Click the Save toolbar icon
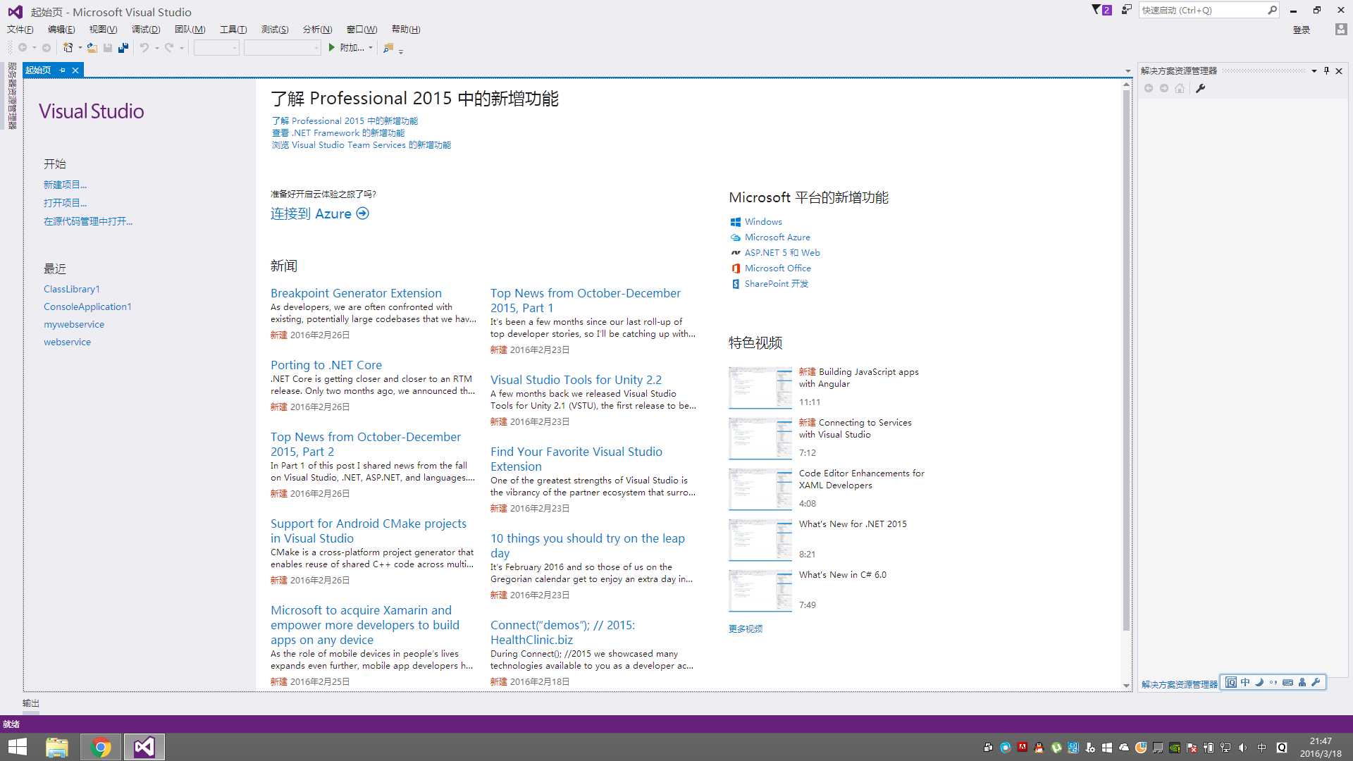The height and width of the screenshot is (761, 1353). click(108, 48)
